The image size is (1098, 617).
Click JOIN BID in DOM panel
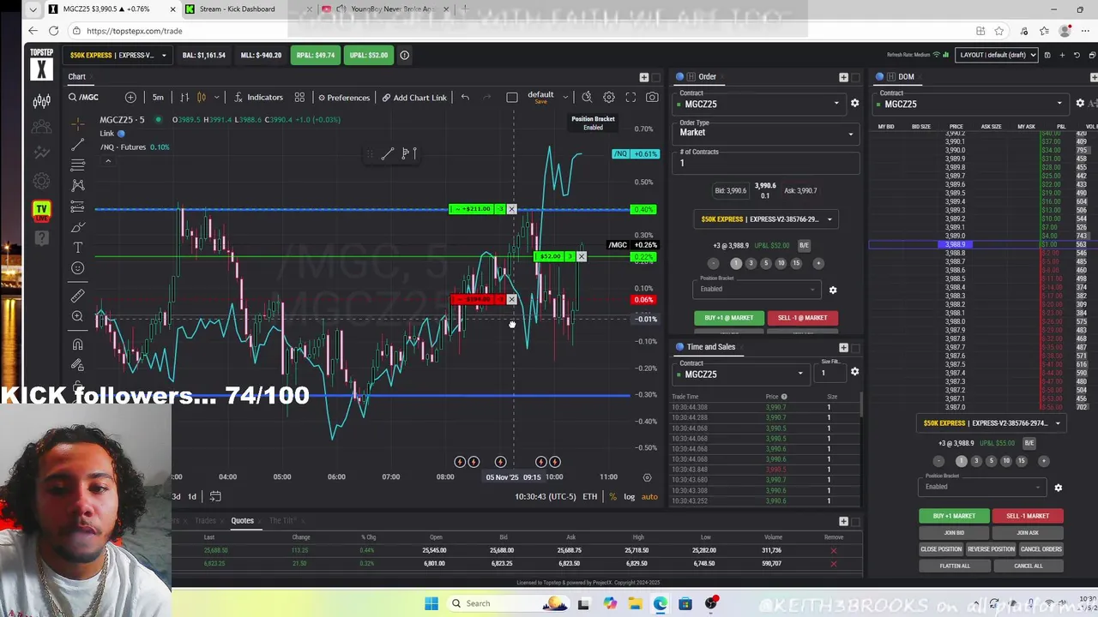[x=954, y=533]
